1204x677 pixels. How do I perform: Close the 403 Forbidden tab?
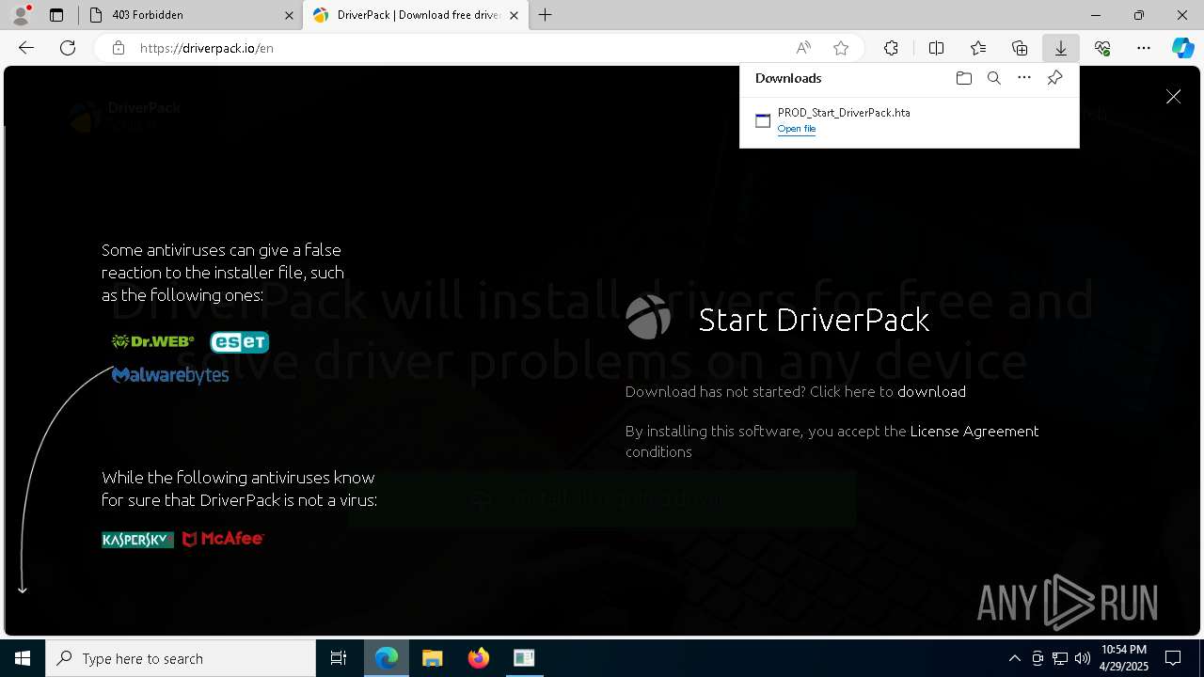tap(289, 15)
